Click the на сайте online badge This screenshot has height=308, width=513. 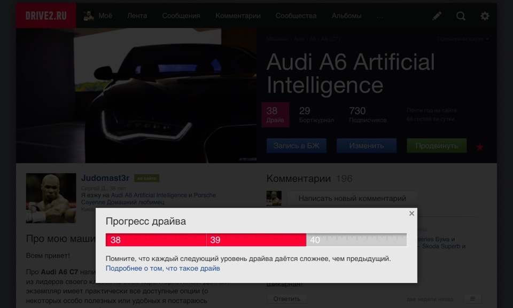pos(146,178)
